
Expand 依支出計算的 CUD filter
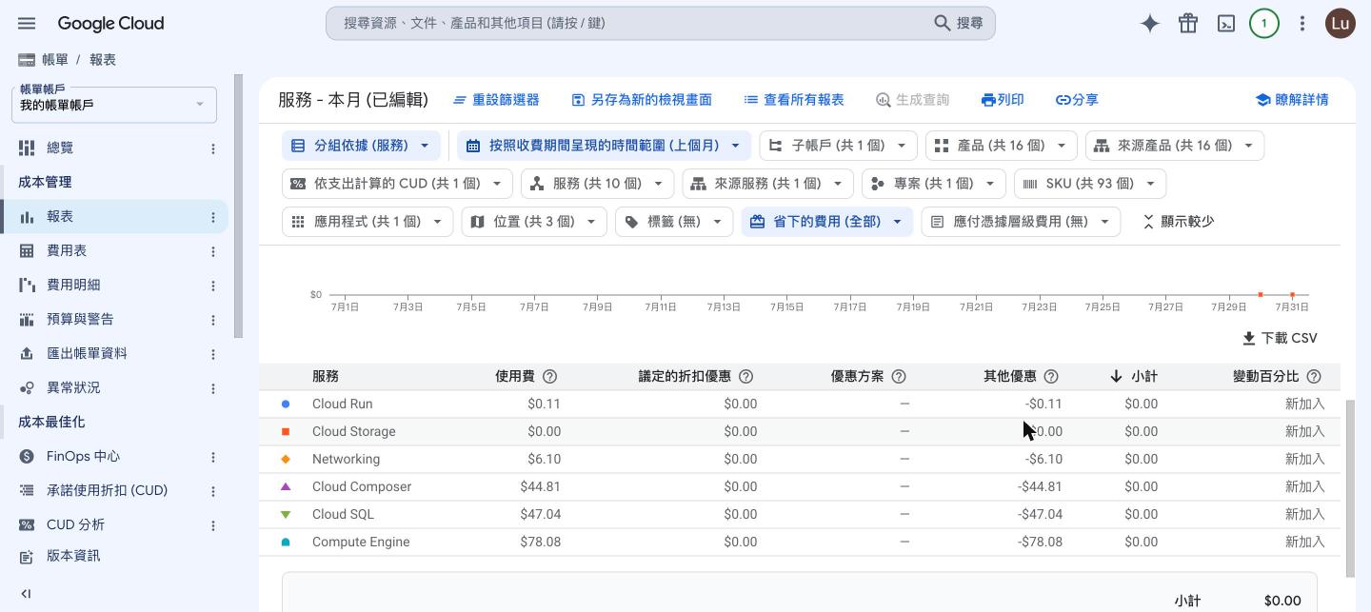pos(397,184)
